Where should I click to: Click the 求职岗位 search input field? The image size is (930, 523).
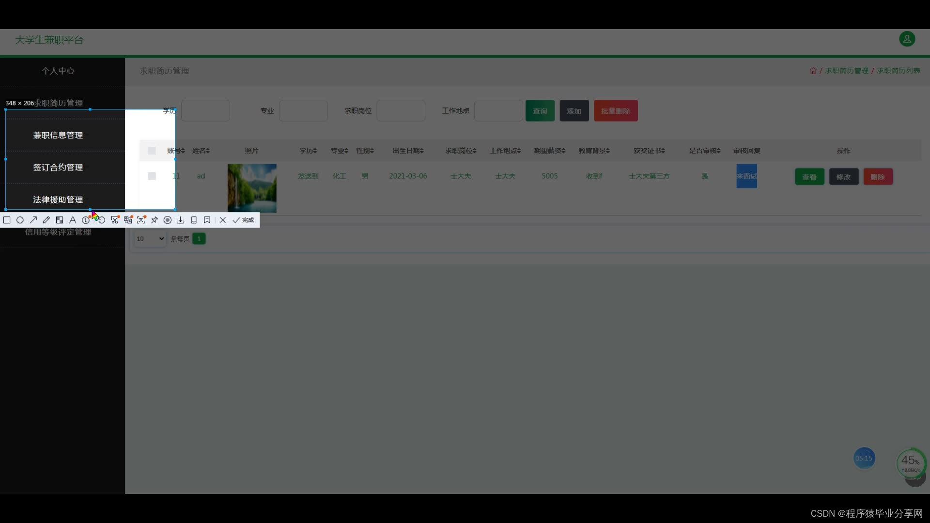click(401, 111)
